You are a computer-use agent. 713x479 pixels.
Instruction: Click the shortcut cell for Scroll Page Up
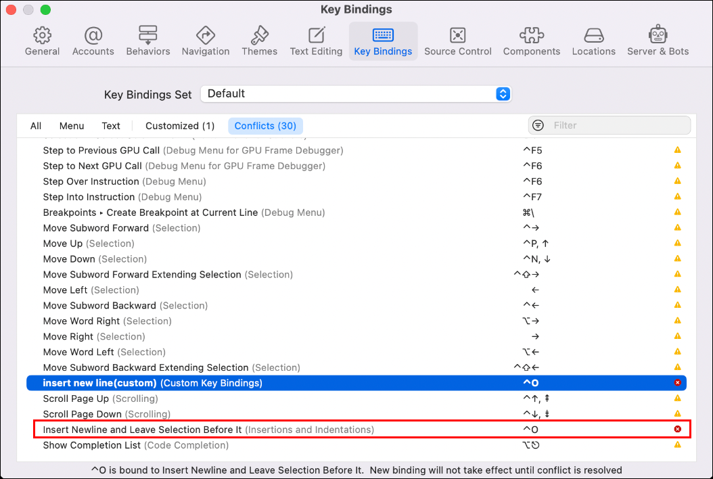click(x=536, y=398)
